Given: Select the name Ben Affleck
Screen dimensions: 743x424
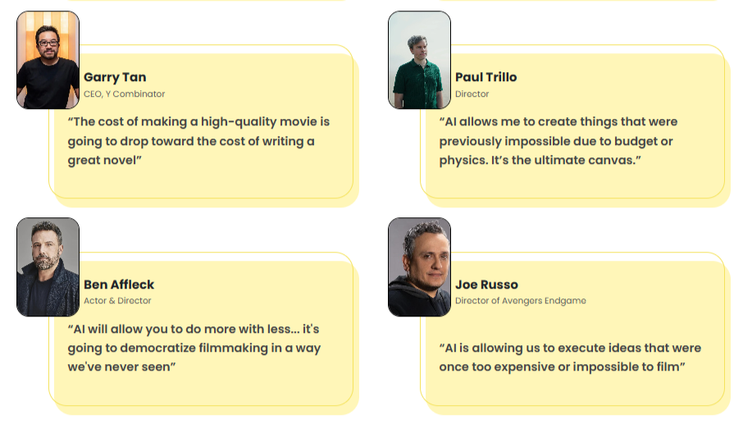Looking at the screenshot, I should [x=119, y=285].
